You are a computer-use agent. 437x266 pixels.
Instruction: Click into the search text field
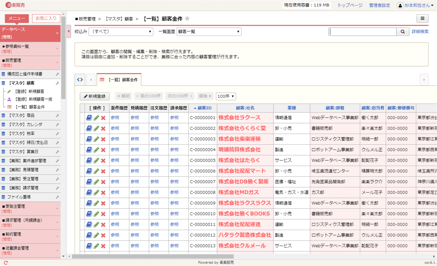point(362,32)
